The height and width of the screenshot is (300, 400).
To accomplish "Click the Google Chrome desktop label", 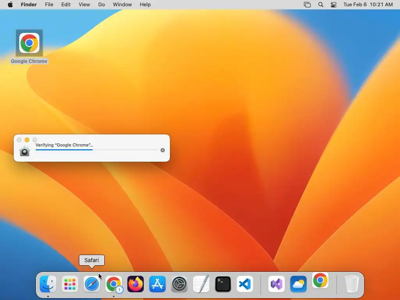I will coord(29,61).
